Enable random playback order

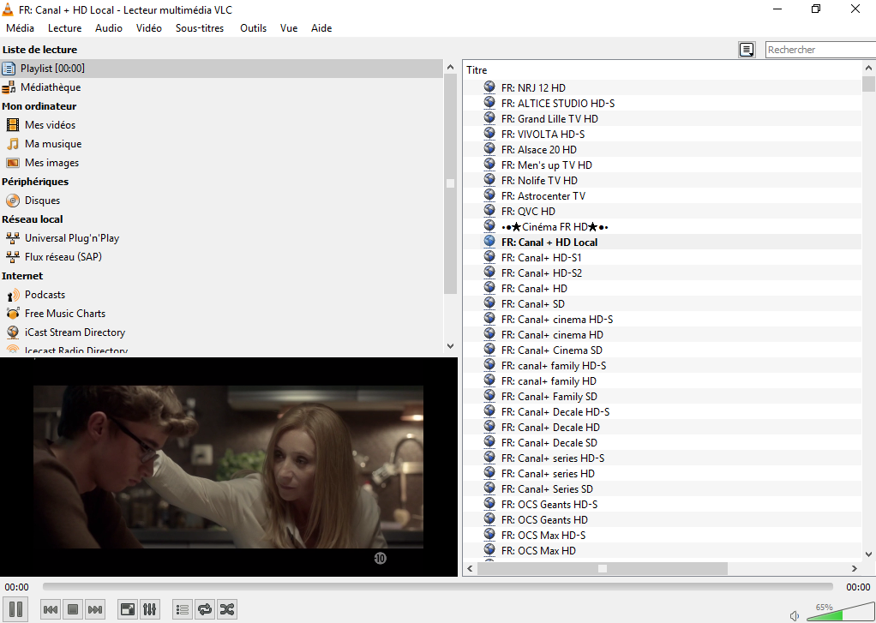(226, 608)
